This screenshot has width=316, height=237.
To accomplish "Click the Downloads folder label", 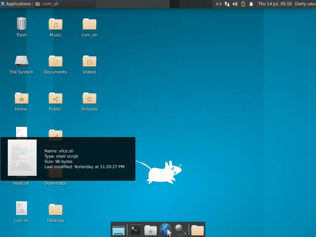I will pyautogui.click(x=56, y=183).
